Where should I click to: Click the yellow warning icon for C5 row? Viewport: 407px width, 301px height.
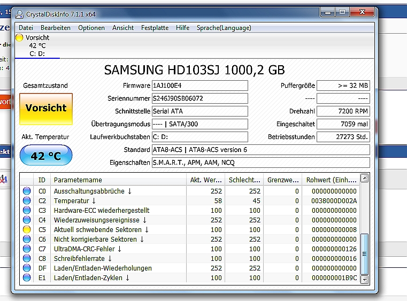point(27,229)
